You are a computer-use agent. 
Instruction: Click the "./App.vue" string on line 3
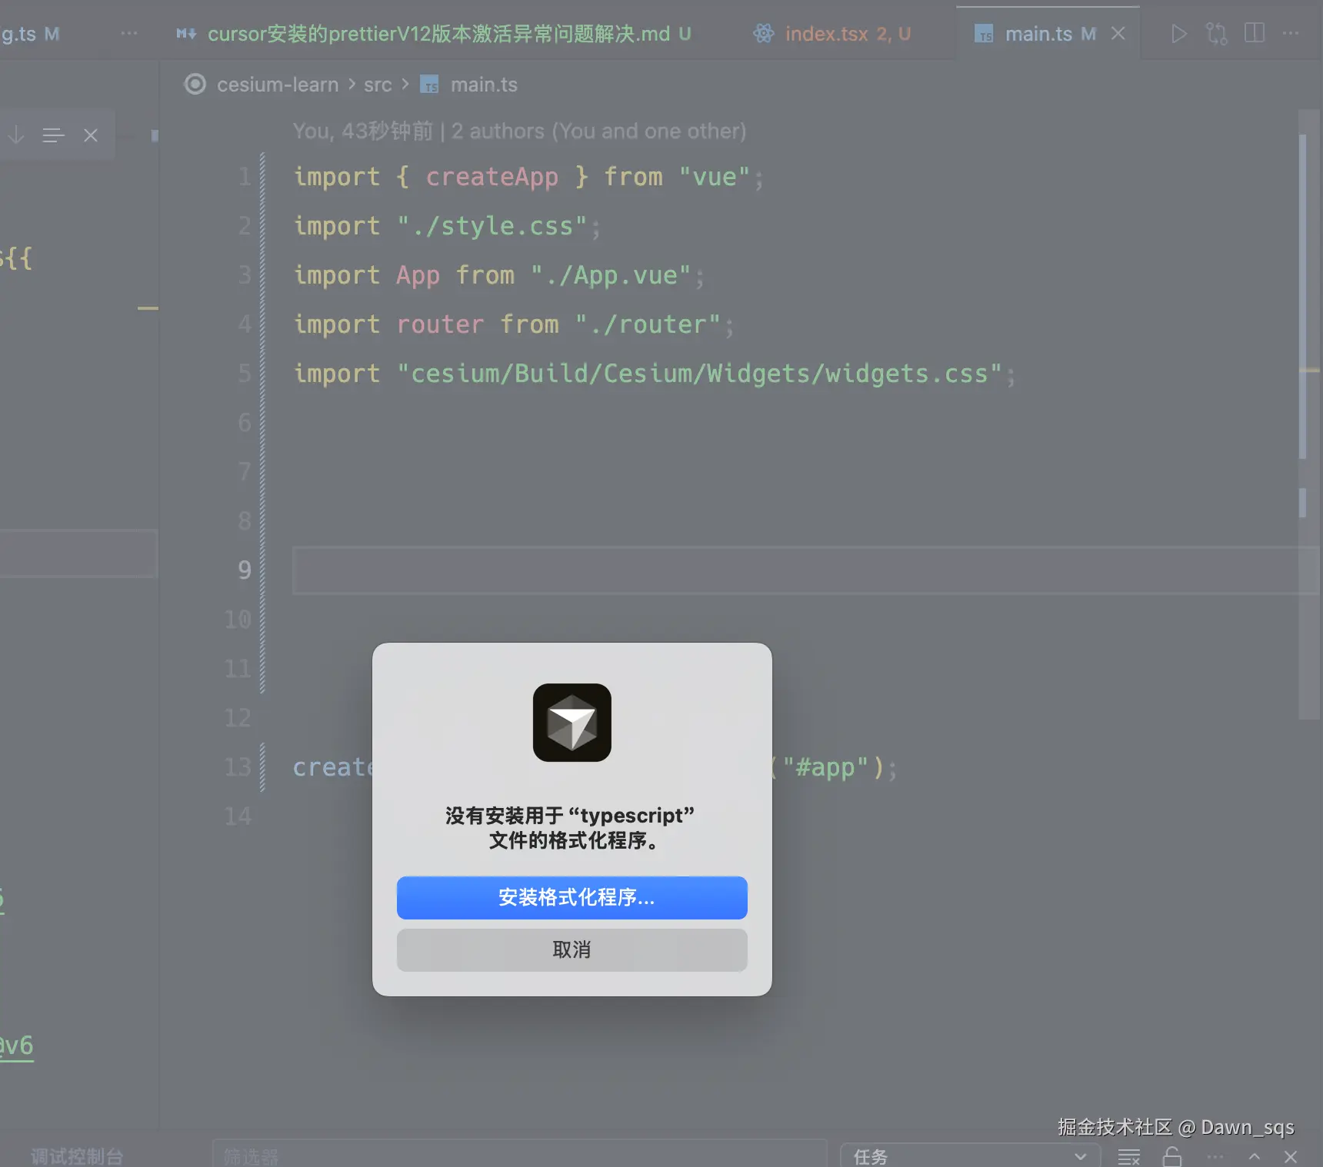coord(612,275)
